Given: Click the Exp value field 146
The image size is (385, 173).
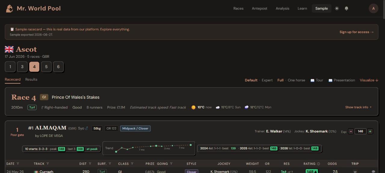Looking at the screenshot, I should 360,131.
